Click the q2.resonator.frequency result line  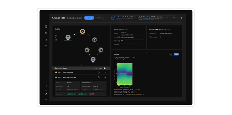(x=125, y=91)
